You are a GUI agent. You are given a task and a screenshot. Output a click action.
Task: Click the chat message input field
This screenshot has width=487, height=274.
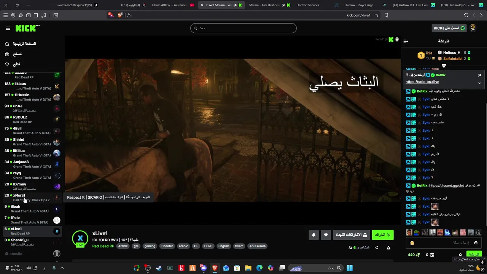[x=443, y=243]
